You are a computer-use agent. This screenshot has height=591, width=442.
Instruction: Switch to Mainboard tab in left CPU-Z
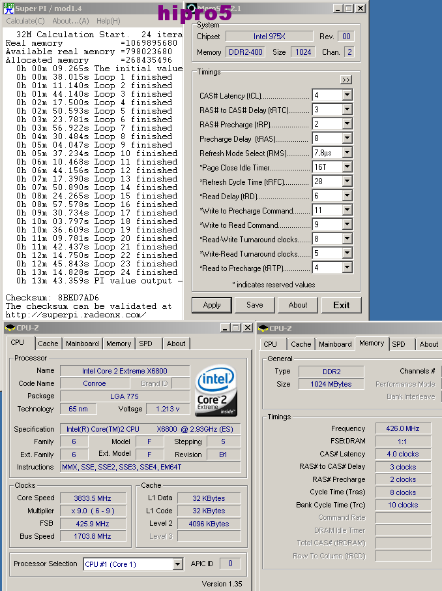tap(82, 343)
